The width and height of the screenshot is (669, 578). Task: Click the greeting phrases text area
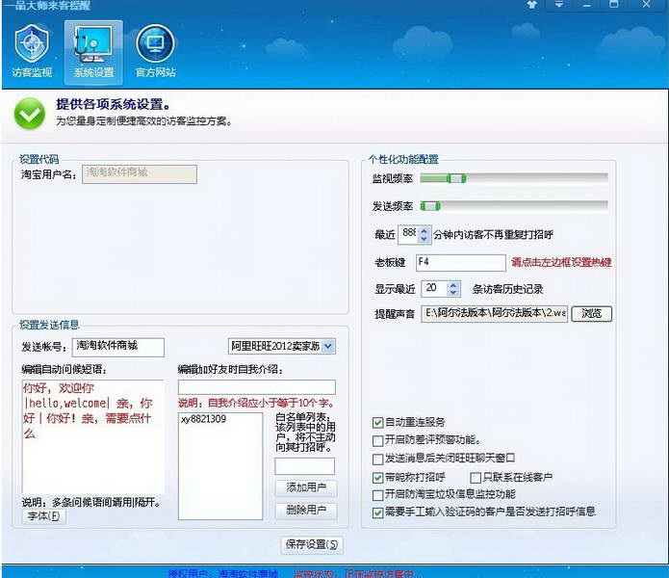[x=93, y=436]
